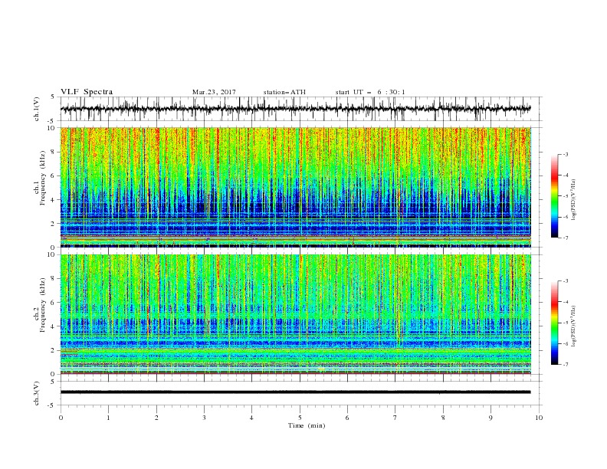Click the ch.1 spectrogram panel
Viewport: 607px width, 469px height.
[296, 187]
